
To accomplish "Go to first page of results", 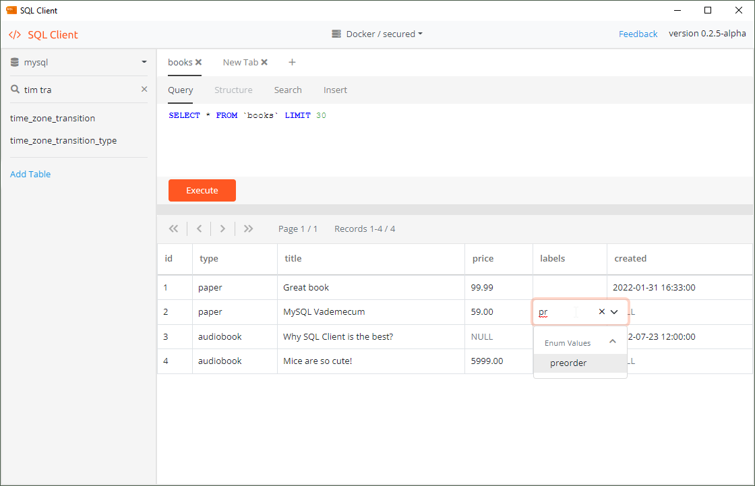I will tap(173, 229).
